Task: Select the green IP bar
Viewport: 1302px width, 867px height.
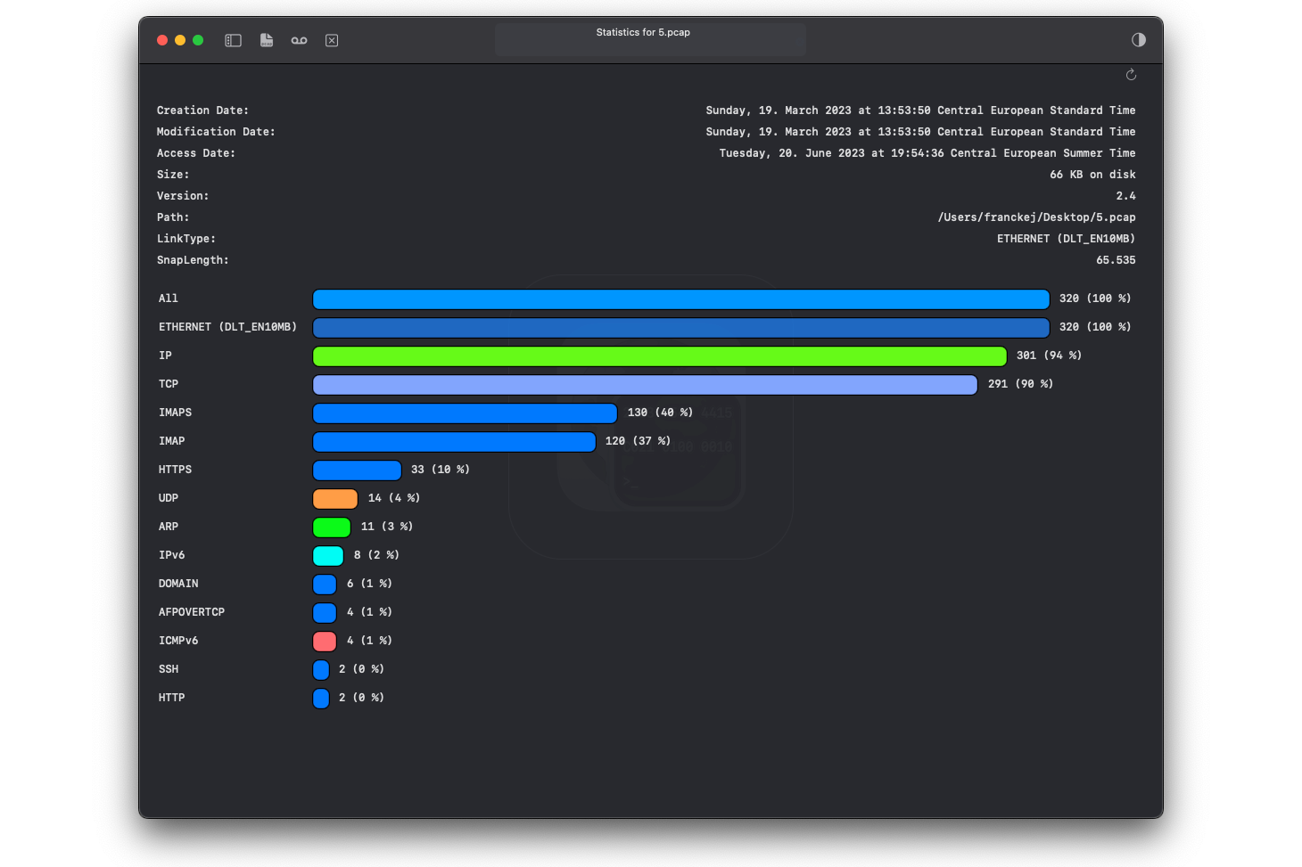Action: pos(660,356)
